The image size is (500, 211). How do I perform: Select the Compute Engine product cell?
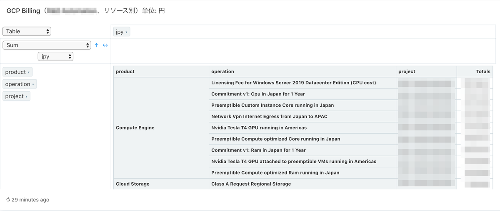click(x=161, y=128)
